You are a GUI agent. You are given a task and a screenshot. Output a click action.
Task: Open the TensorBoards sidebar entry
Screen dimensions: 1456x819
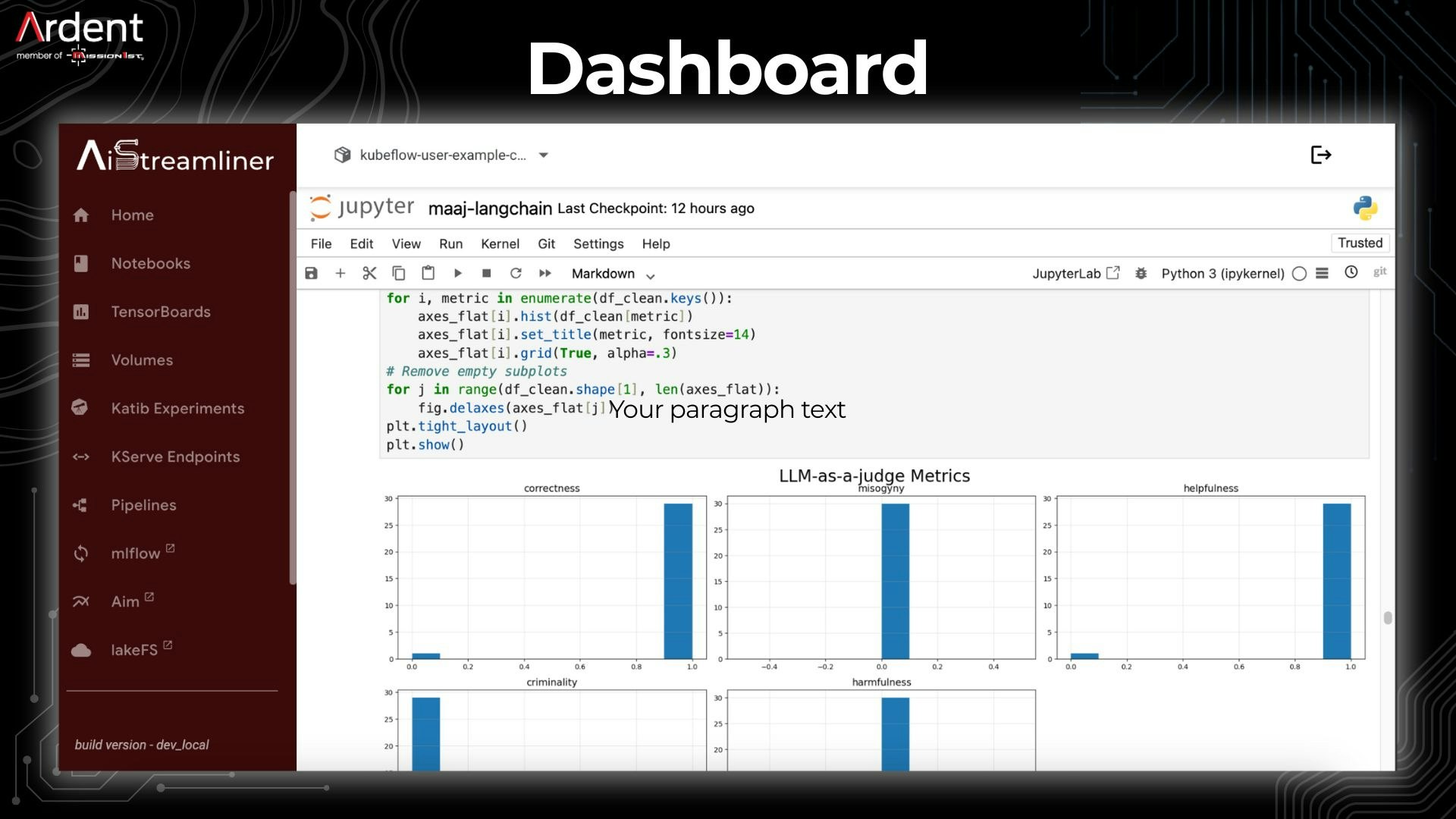[x=160, y=312]
